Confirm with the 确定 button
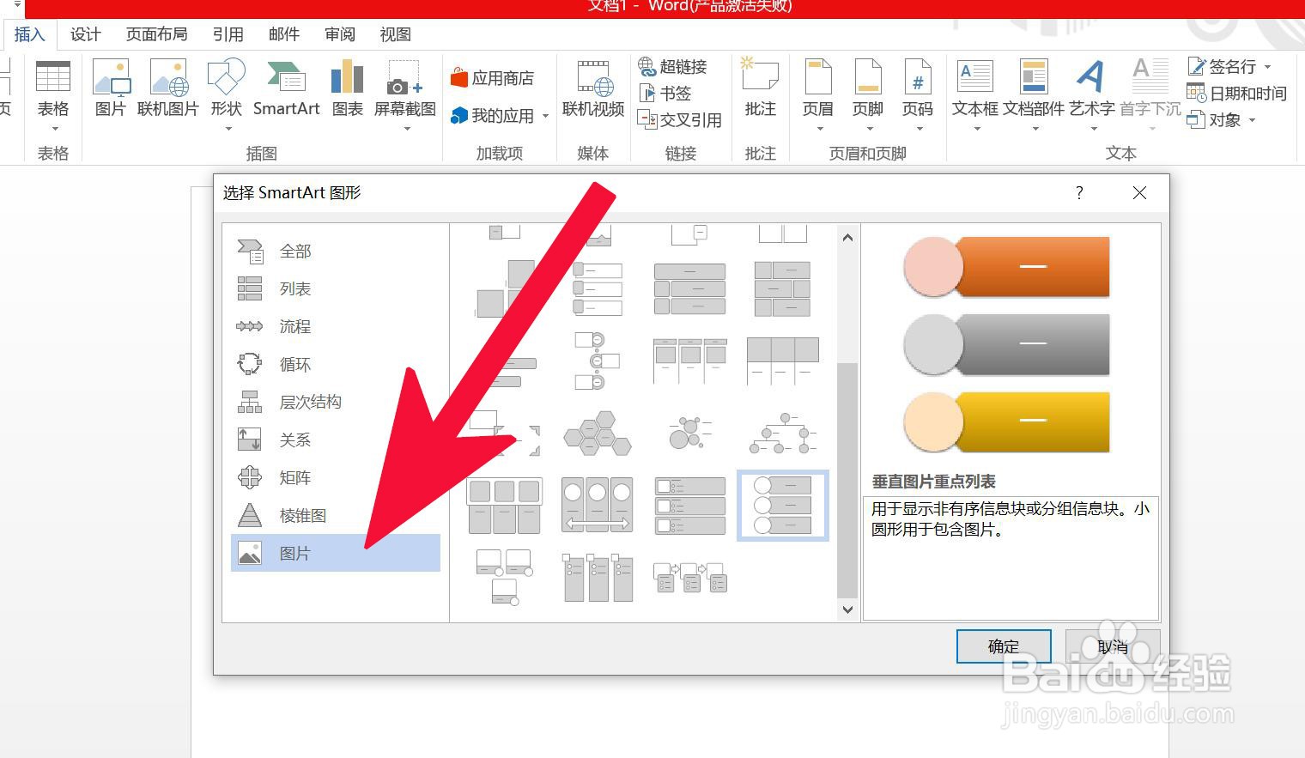 [1003, 646]
